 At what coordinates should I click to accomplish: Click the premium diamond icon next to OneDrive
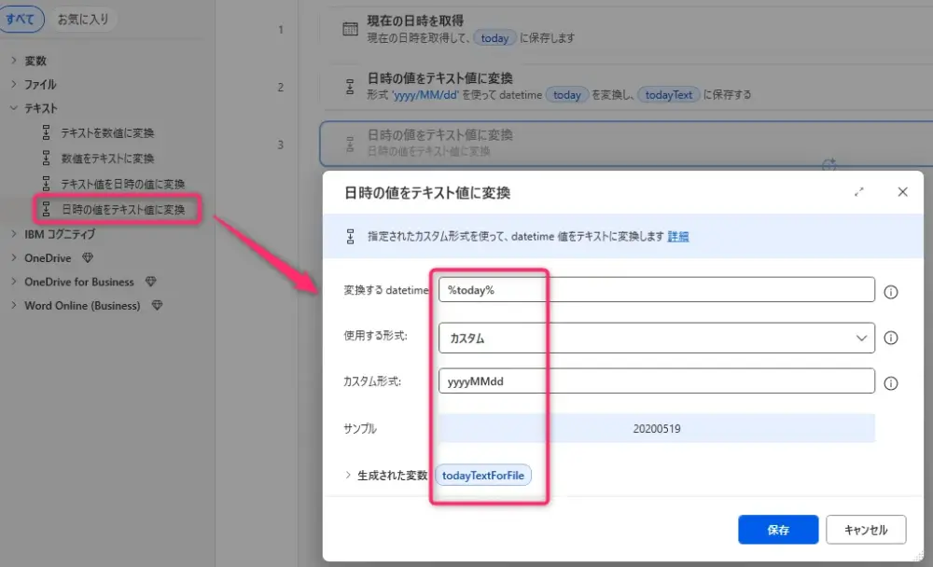(x=88, y=257)
